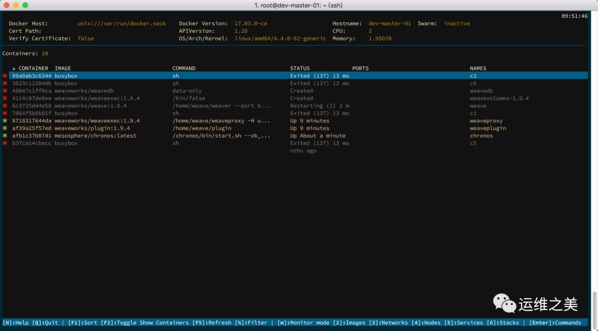Click the green running icon for container 8718317644da
This screenshot has width=598, height=331.
(4, 121)
